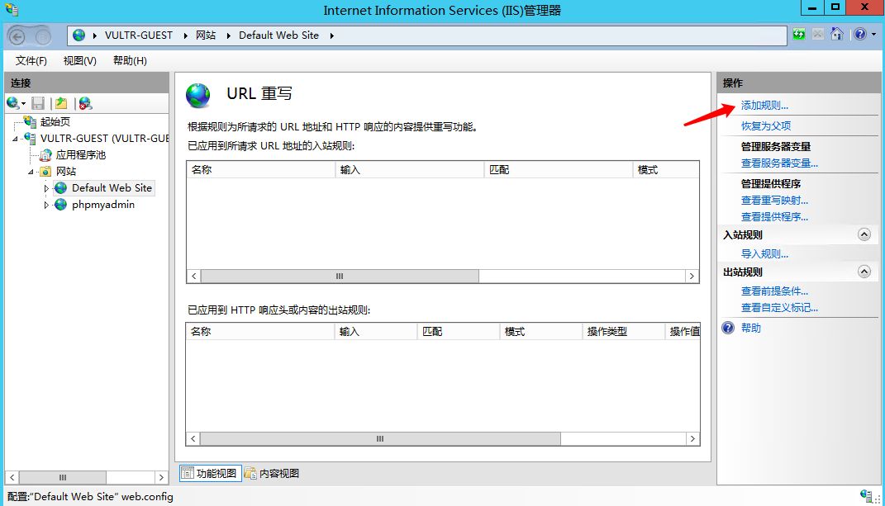The image size is (885, 506).
Task: Switch to 功能视图 tab
Action: 211,473
